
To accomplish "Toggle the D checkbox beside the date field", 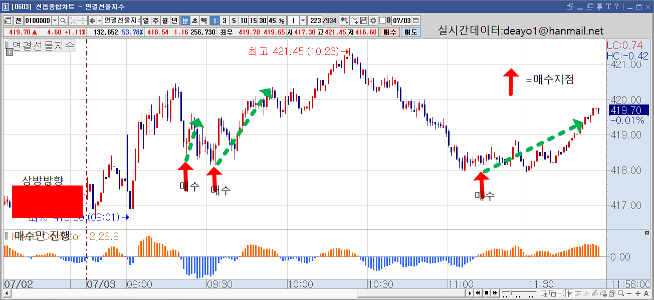I will point(383,20).
